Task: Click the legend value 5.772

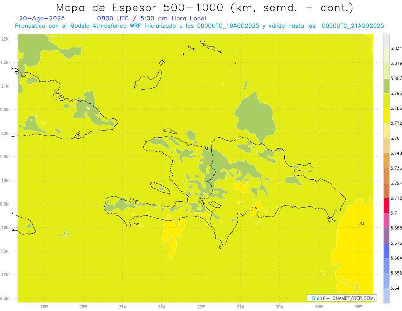Action: point(396,123)
